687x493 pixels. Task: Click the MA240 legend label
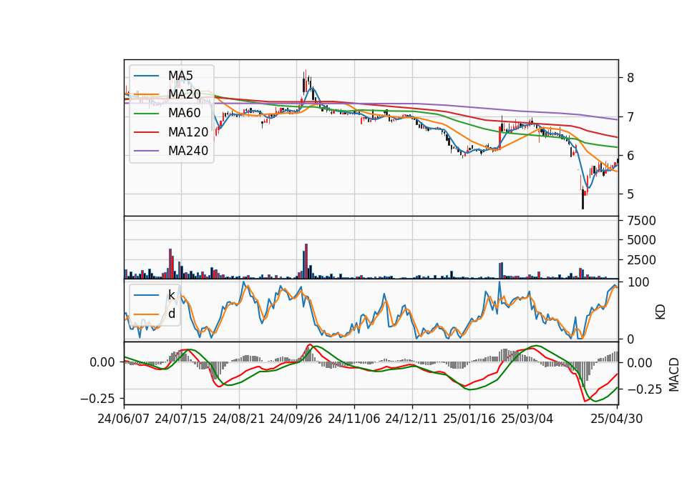click(x=188, y=151)
